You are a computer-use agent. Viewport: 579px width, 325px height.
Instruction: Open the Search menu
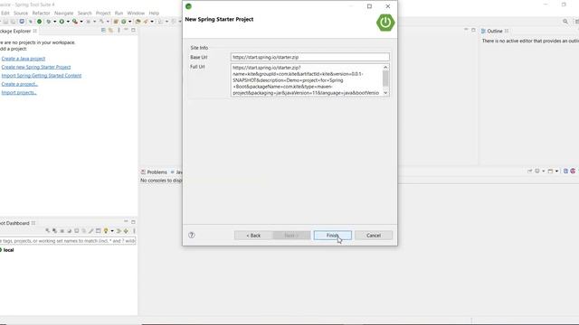pos(84,13)
